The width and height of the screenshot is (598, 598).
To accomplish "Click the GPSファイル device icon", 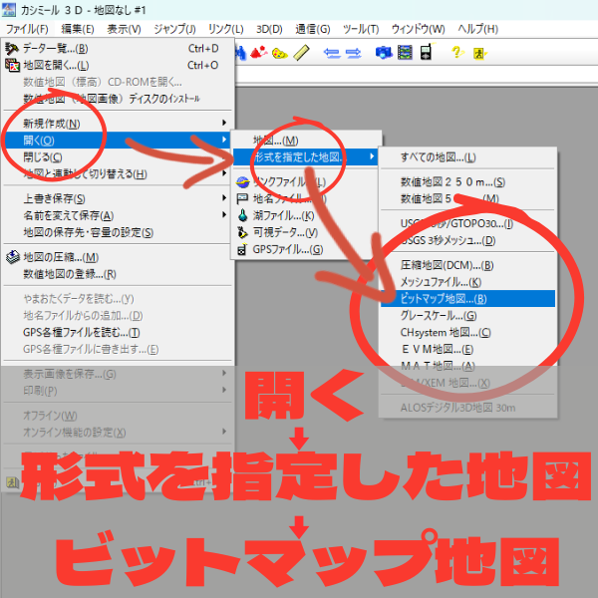I will [243, 248].
